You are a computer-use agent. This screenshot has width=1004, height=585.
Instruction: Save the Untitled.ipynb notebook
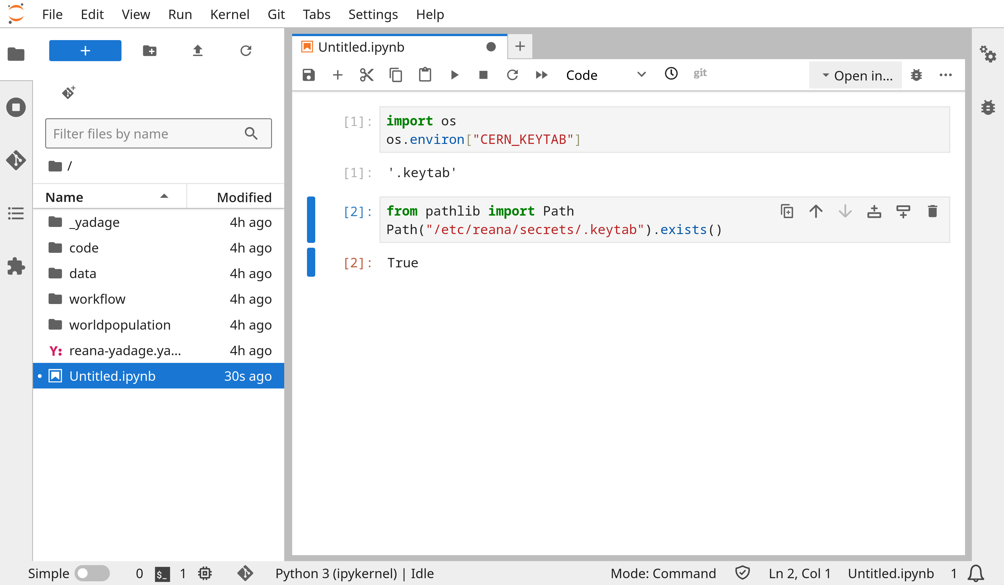click(x=308, y=75)
